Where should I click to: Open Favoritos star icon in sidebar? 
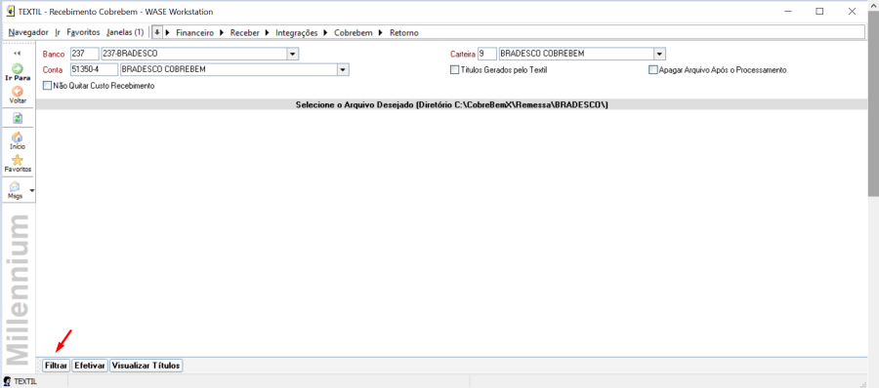[18, 160]
